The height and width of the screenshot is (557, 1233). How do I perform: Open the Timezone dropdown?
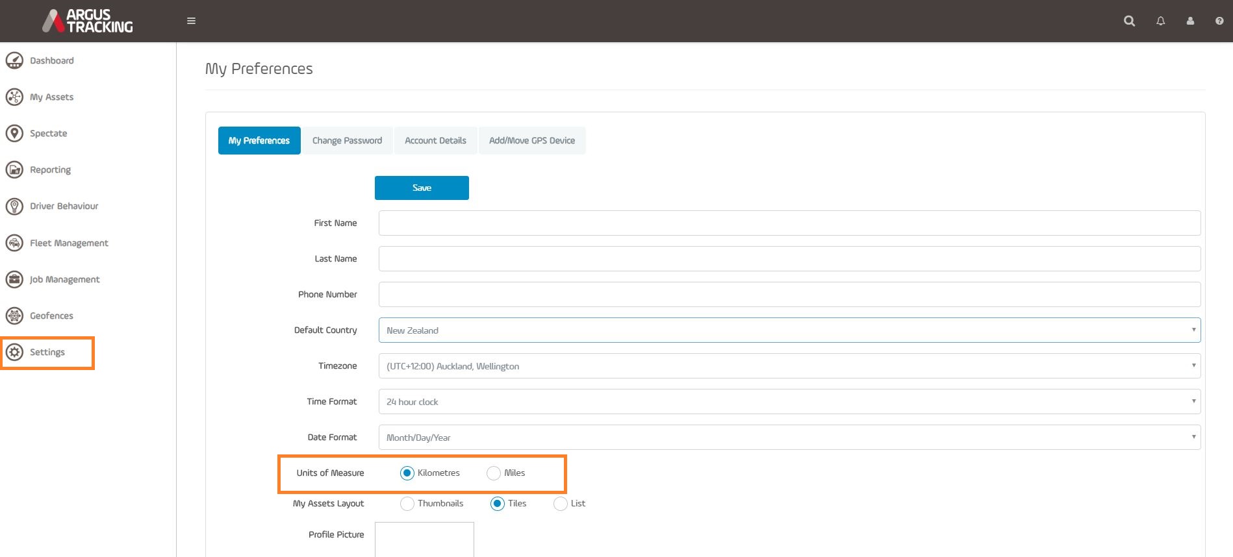click(789, 366)
